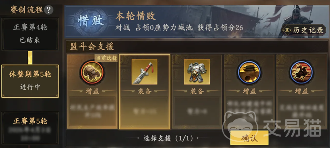
Task: Click the 选择支援 (1/1) counter text
Action: 168,138
